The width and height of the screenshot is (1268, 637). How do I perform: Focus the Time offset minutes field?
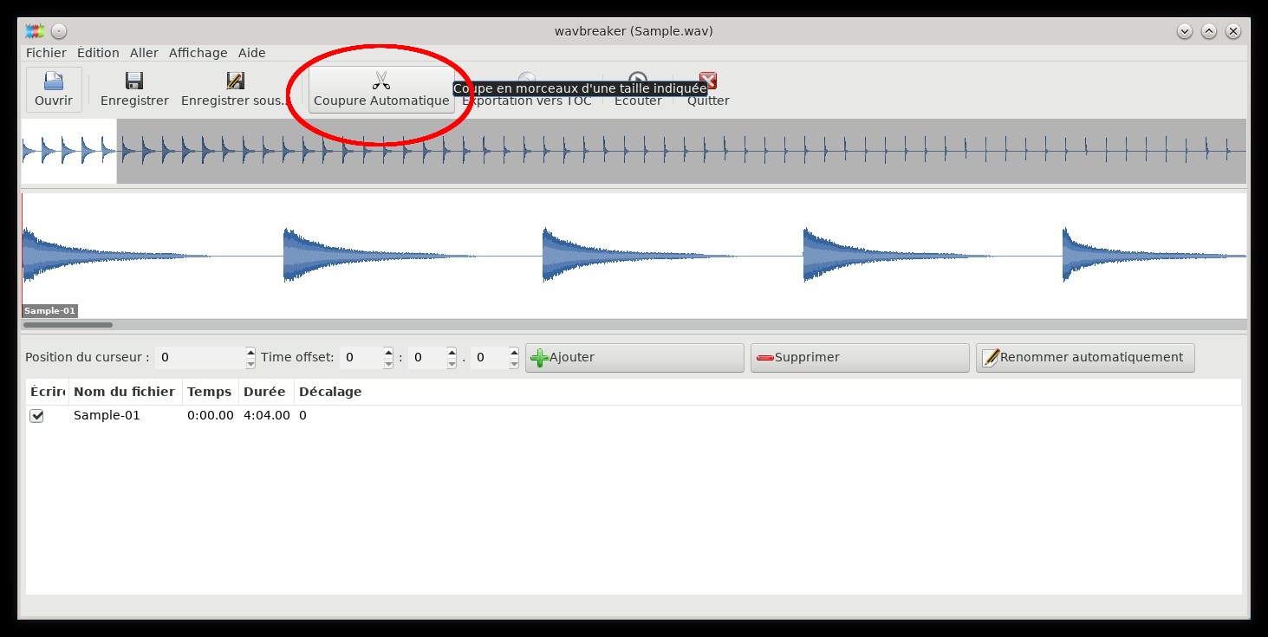coord(361,358)
